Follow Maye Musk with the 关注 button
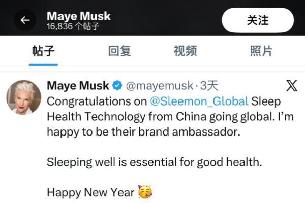 [258, 20]
